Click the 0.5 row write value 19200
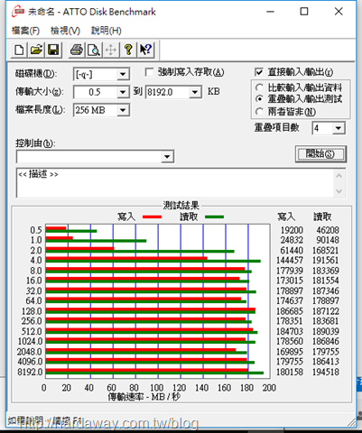362x433 pixels. (292, 230)
